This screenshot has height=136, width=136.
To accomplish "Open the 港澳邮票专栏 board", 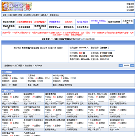I will point(72,120).
